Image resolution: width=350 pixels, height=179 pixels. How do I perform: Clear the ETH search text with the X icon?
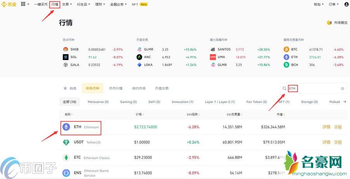pos(342,89)
